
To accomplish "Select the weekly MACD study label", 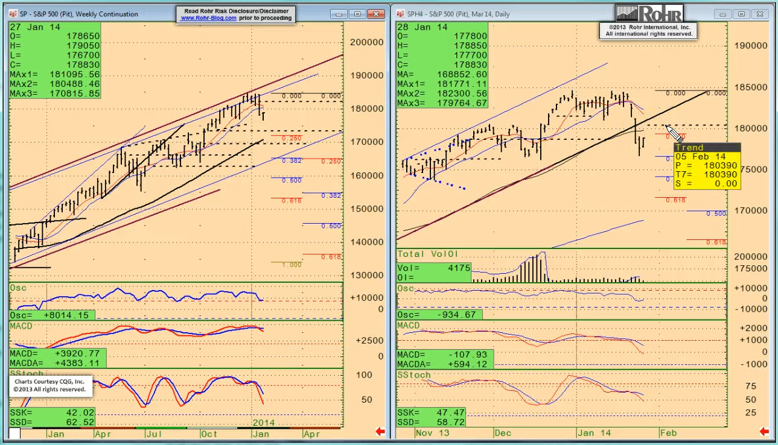I will [x=21, y=326].
